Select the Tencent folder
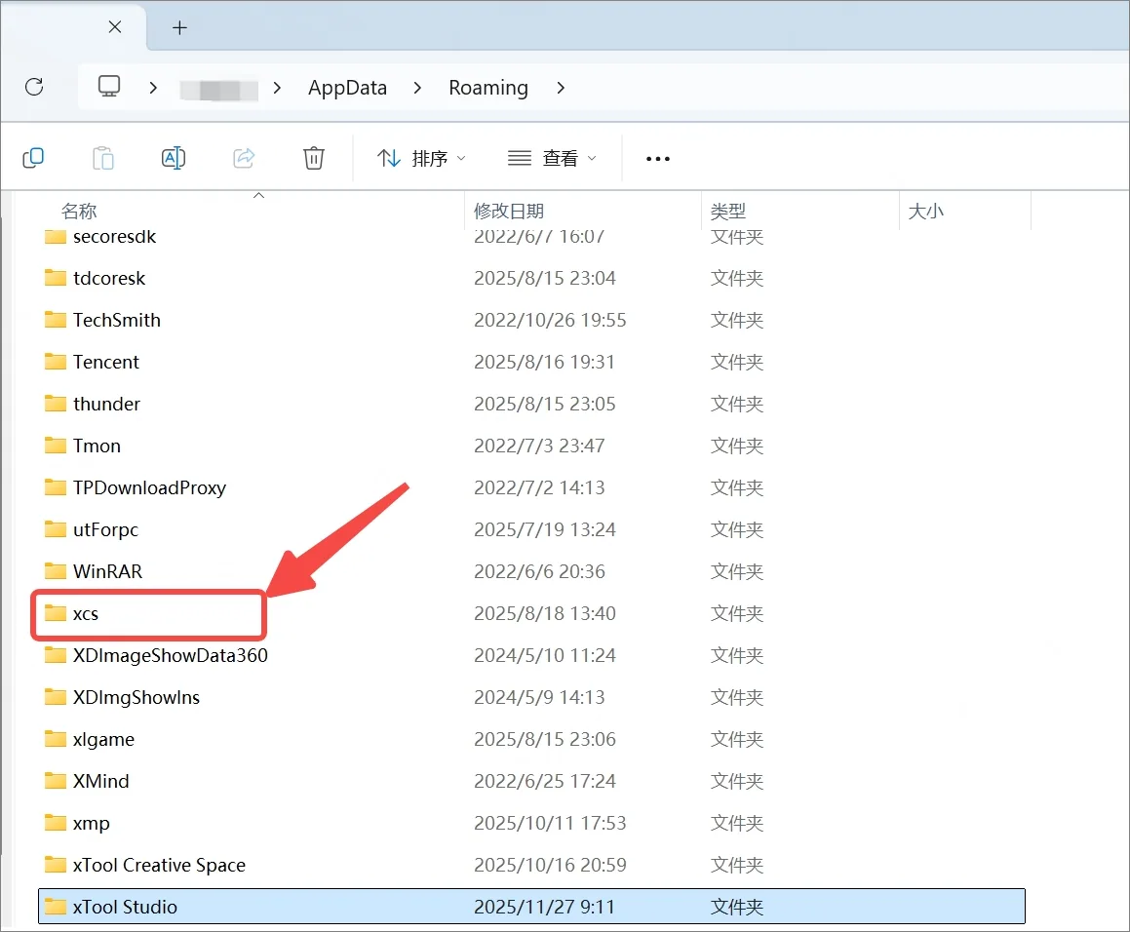Viewport: 1130px width, 932px height. tap(531, 362)
